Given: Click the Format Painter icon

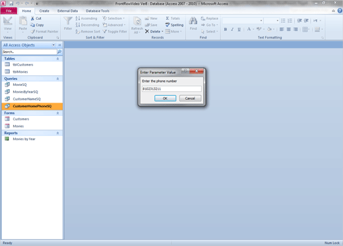Looking at the screenshot, I should tap(32, 32).
